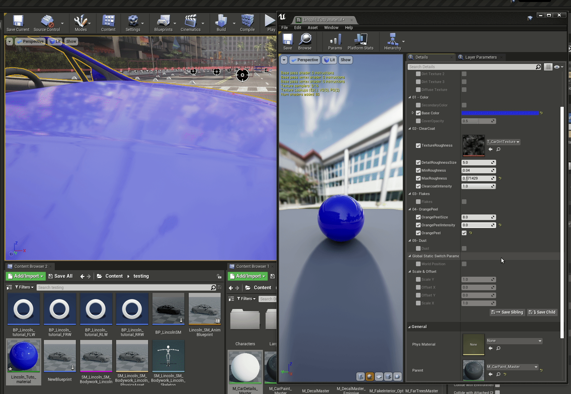Collapse the 04- OrangePeel section

[410, 209]
